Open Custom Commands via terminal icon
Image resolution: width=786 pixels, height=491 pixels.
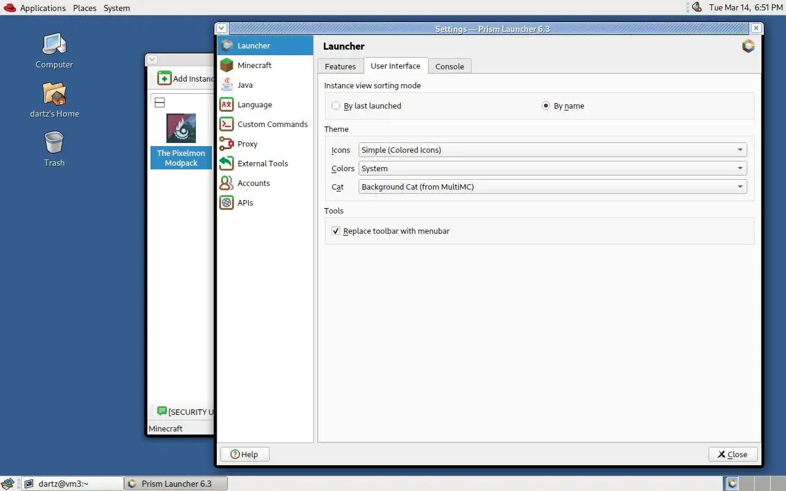click(227, 124)
